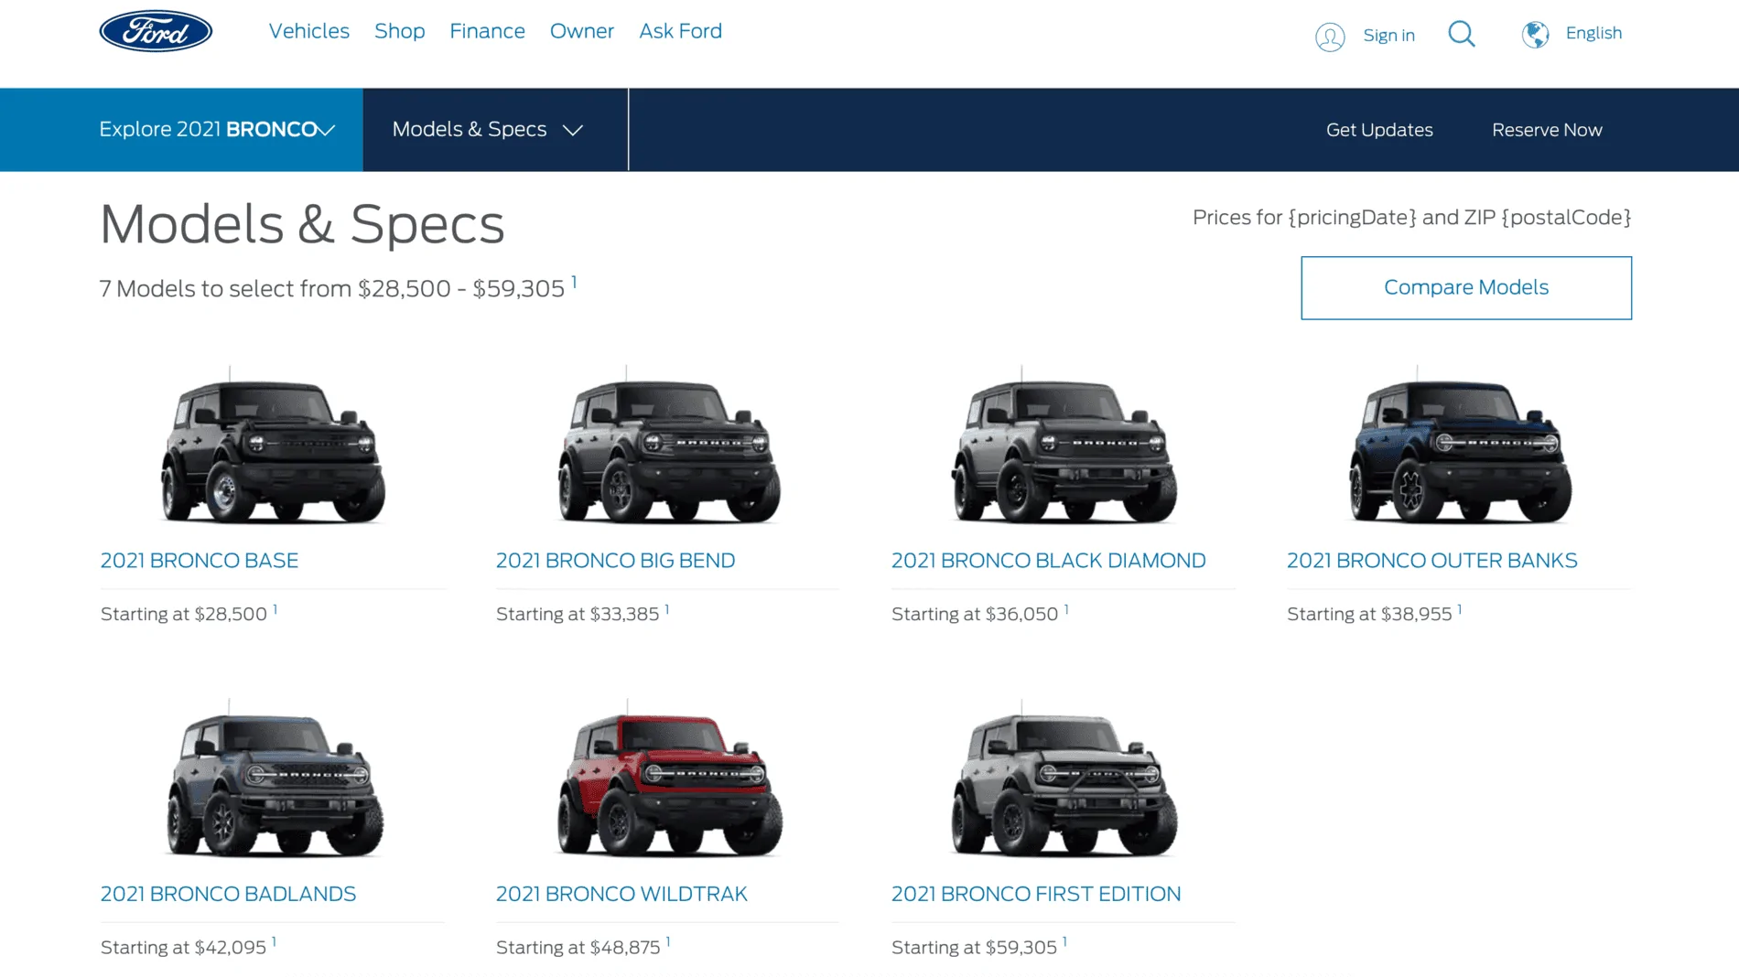Select the Bronco Base vehicle image

tap(274, 446)
